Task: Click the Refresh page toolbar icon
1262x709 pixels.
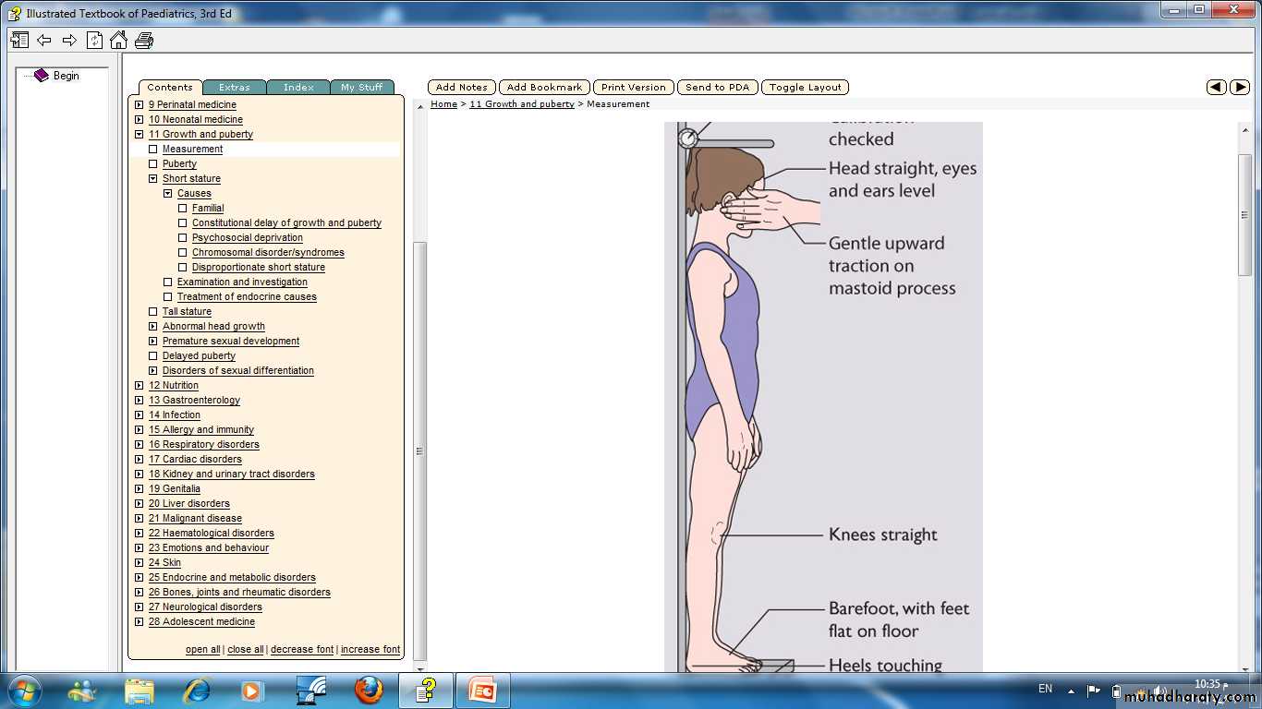Action: click(94, 40)
